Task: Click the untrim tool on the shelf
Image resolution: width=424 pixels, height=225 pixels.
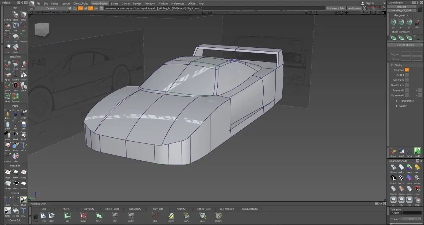Action: point(83,217)
